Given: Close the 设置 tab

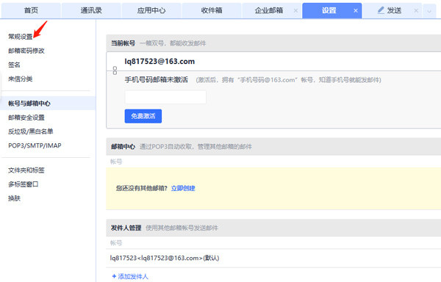Looking at the screenshot, I should [x=356, y=11].
